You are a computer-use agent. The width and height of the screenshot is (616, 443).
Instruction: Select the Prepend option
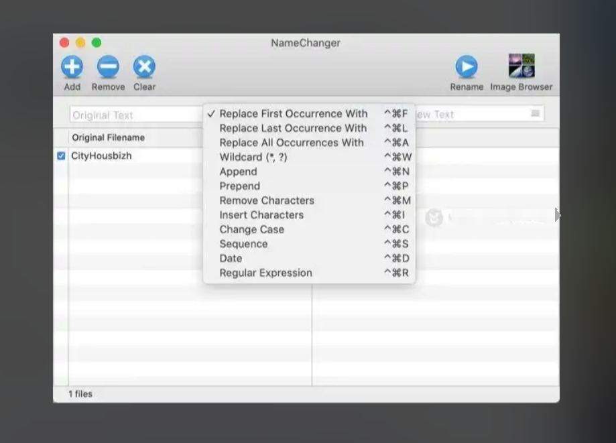click(x=309, y=186)
